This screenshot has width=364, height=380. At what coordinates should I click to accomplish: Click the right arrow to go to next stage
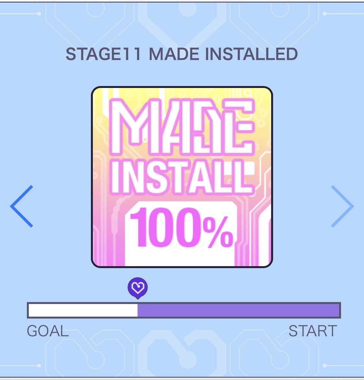tap(342, 206)
